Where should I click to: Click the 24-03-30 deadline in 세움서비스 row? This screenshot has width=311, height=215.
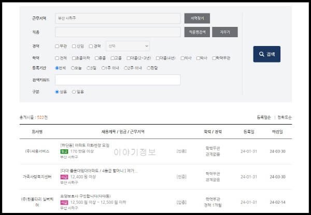pyautogui.click(x=277, y=151)
